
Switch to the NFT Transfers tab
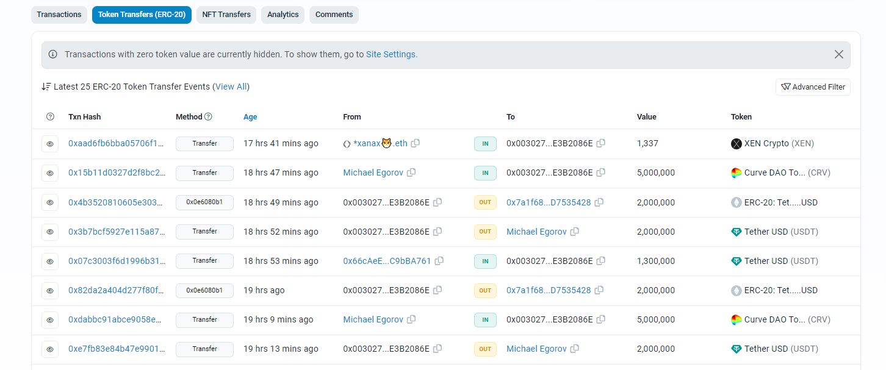[226, 15]
